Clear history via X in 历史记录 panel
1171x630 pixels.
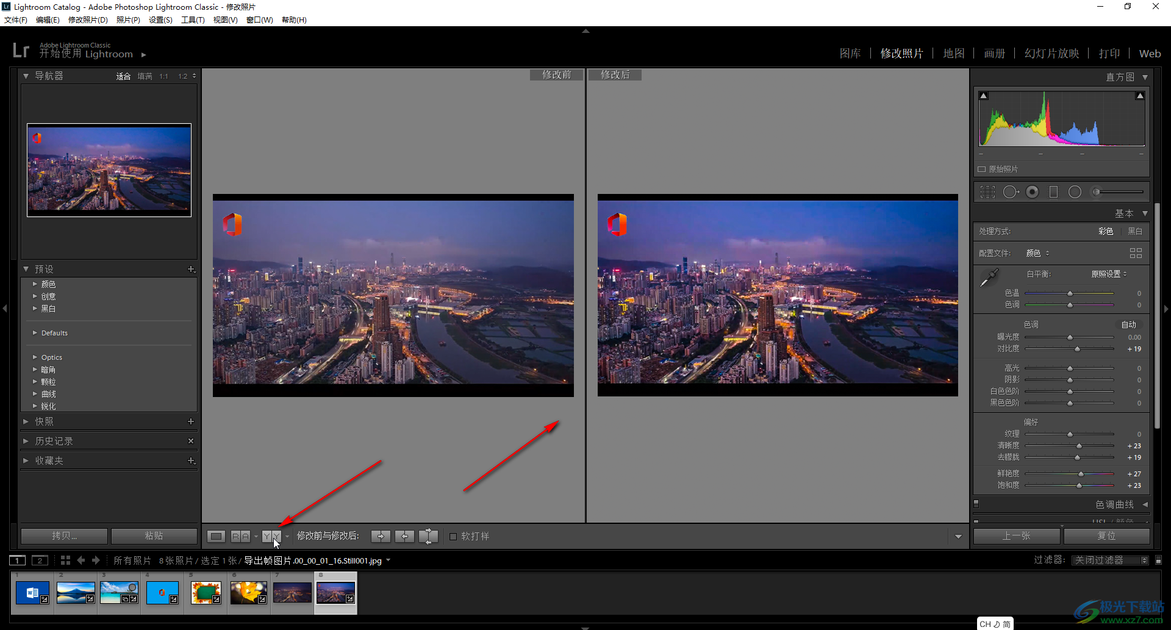[191, 441]
